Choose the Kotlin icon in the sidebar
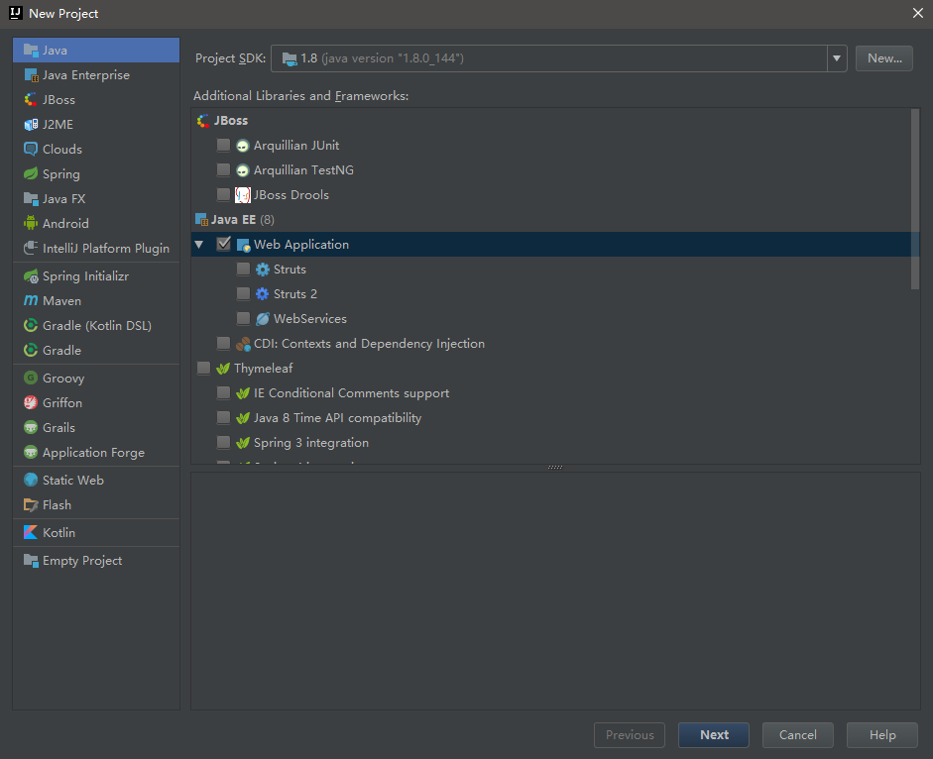The width and height of the screenshot is (933, 759). (31, 532)
